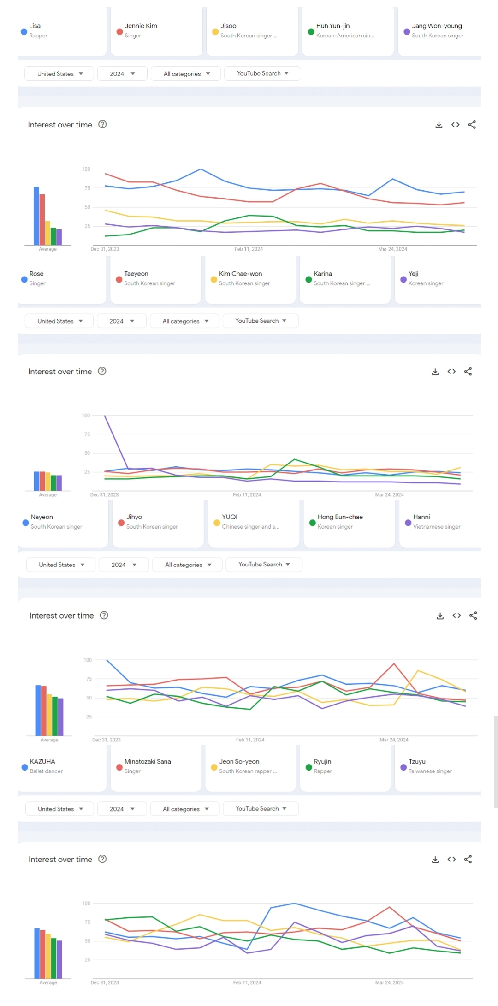Viewport: 498px width, 1006px height.
Task: Open embed code for the Rosé and Taeyeon chart
Action: (451, 372)
